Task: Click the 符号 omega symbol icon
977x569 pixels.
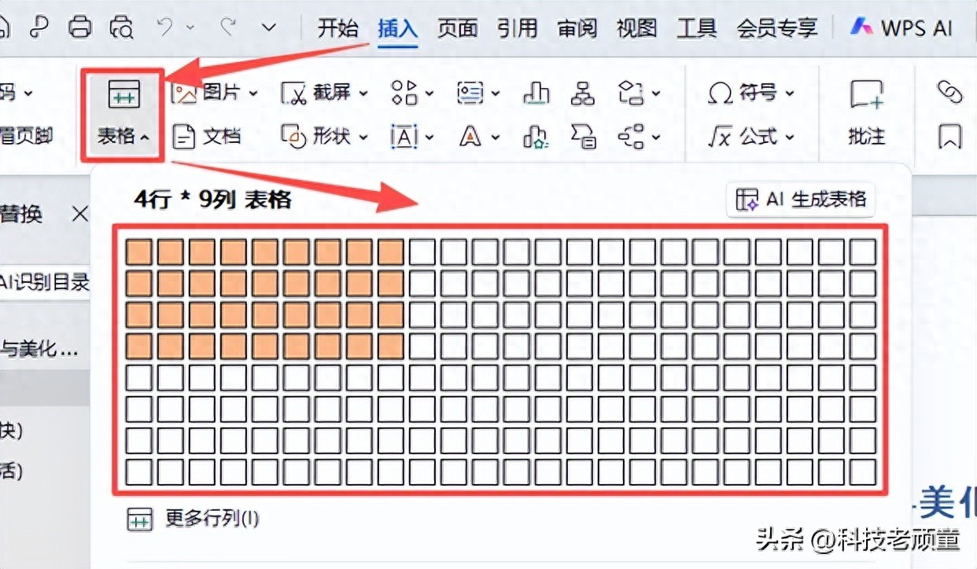Action: (x=720, y=94)
